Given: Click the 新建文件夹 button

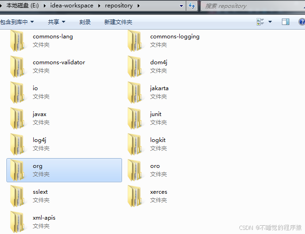Looking at the screenshot, I should pyautogui.click(x=118, y=22).
